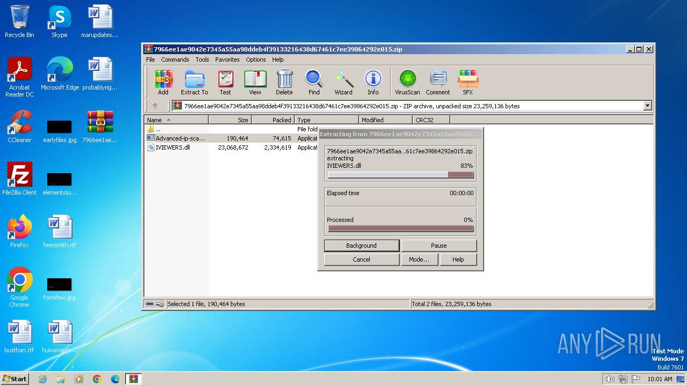Open humanappr... document desktop icon
This screenshot has width=687, height=386.
60,336
